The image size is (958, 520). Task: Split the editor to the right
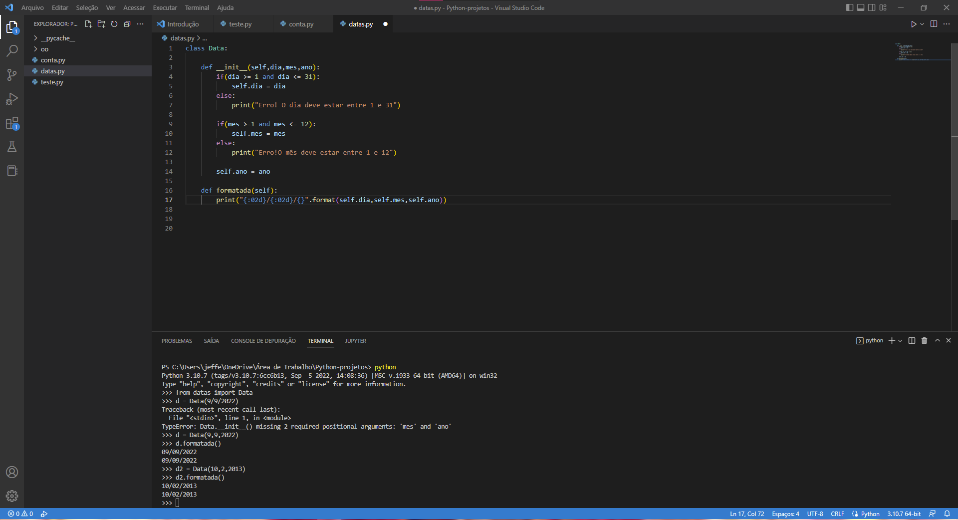pos(934,24)
